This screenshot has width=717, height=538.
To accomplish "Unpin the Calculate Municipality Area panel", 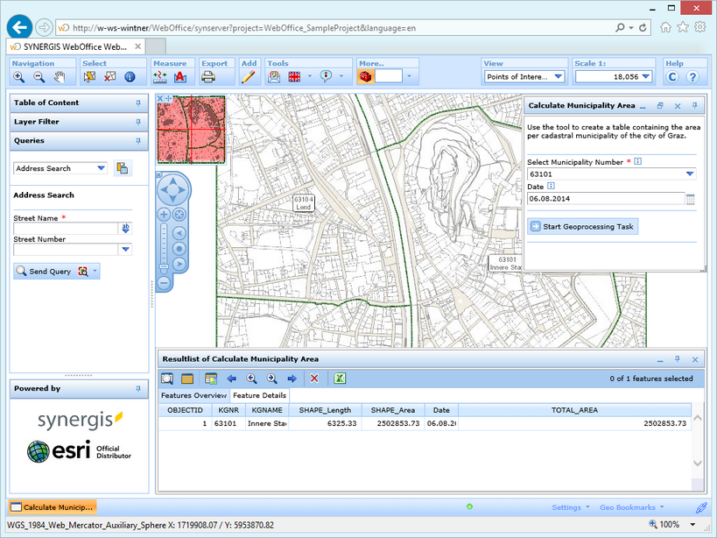I will [x=695, y=105].
